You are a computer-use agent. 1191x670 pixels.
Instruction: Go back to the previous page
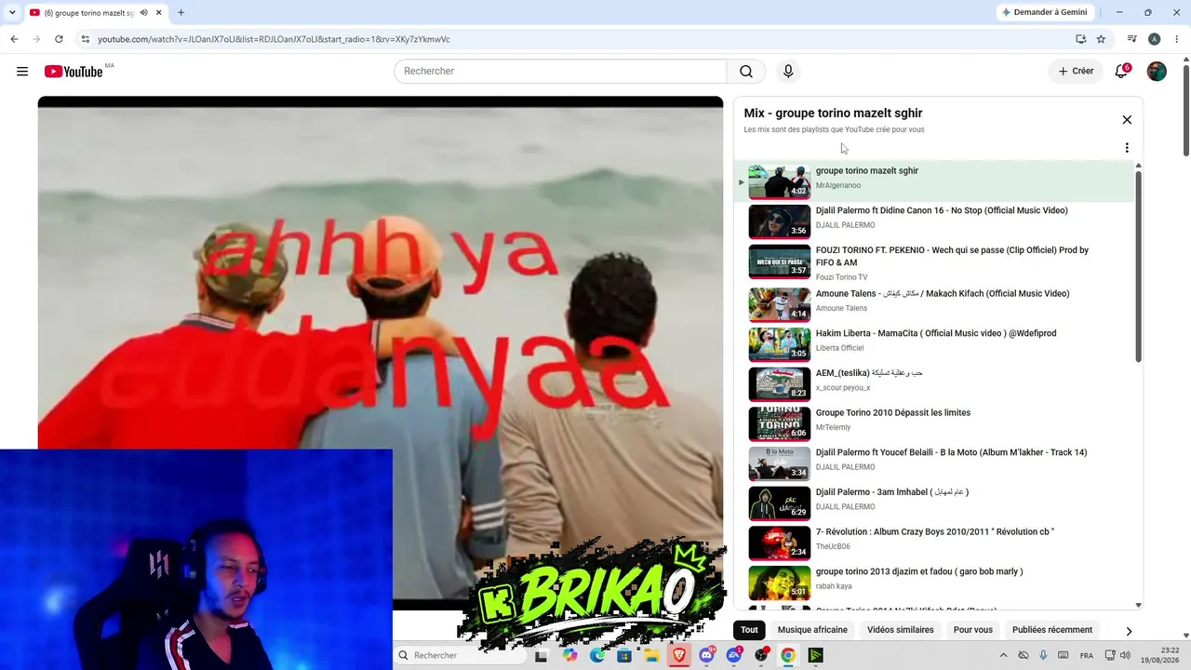(x=14, y=39)
